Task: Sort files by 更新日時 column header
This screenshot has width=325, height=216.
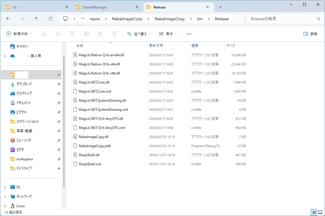Action: pyautogui.click(x=156, y=46)
